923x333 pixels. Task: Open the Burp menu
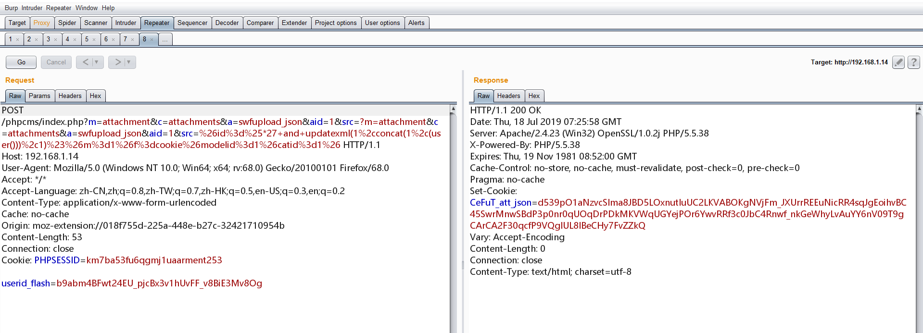coord(11,8)
